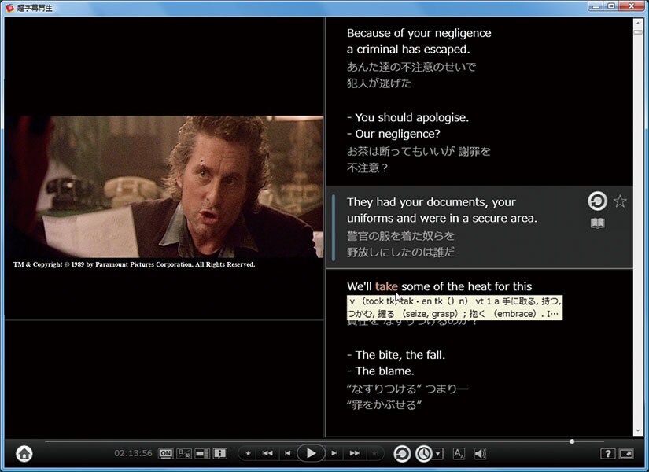The height and width of the screenshot is (472, 649).
Task: Select "- The blame." subtitle
Action: tap(381, 371)
